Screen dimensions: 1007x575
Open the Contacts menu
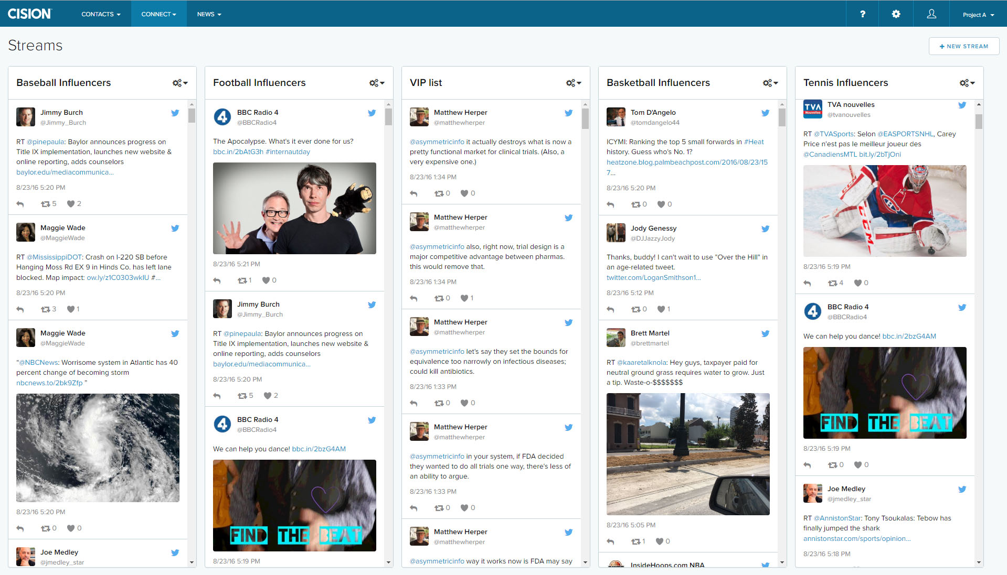101,14
